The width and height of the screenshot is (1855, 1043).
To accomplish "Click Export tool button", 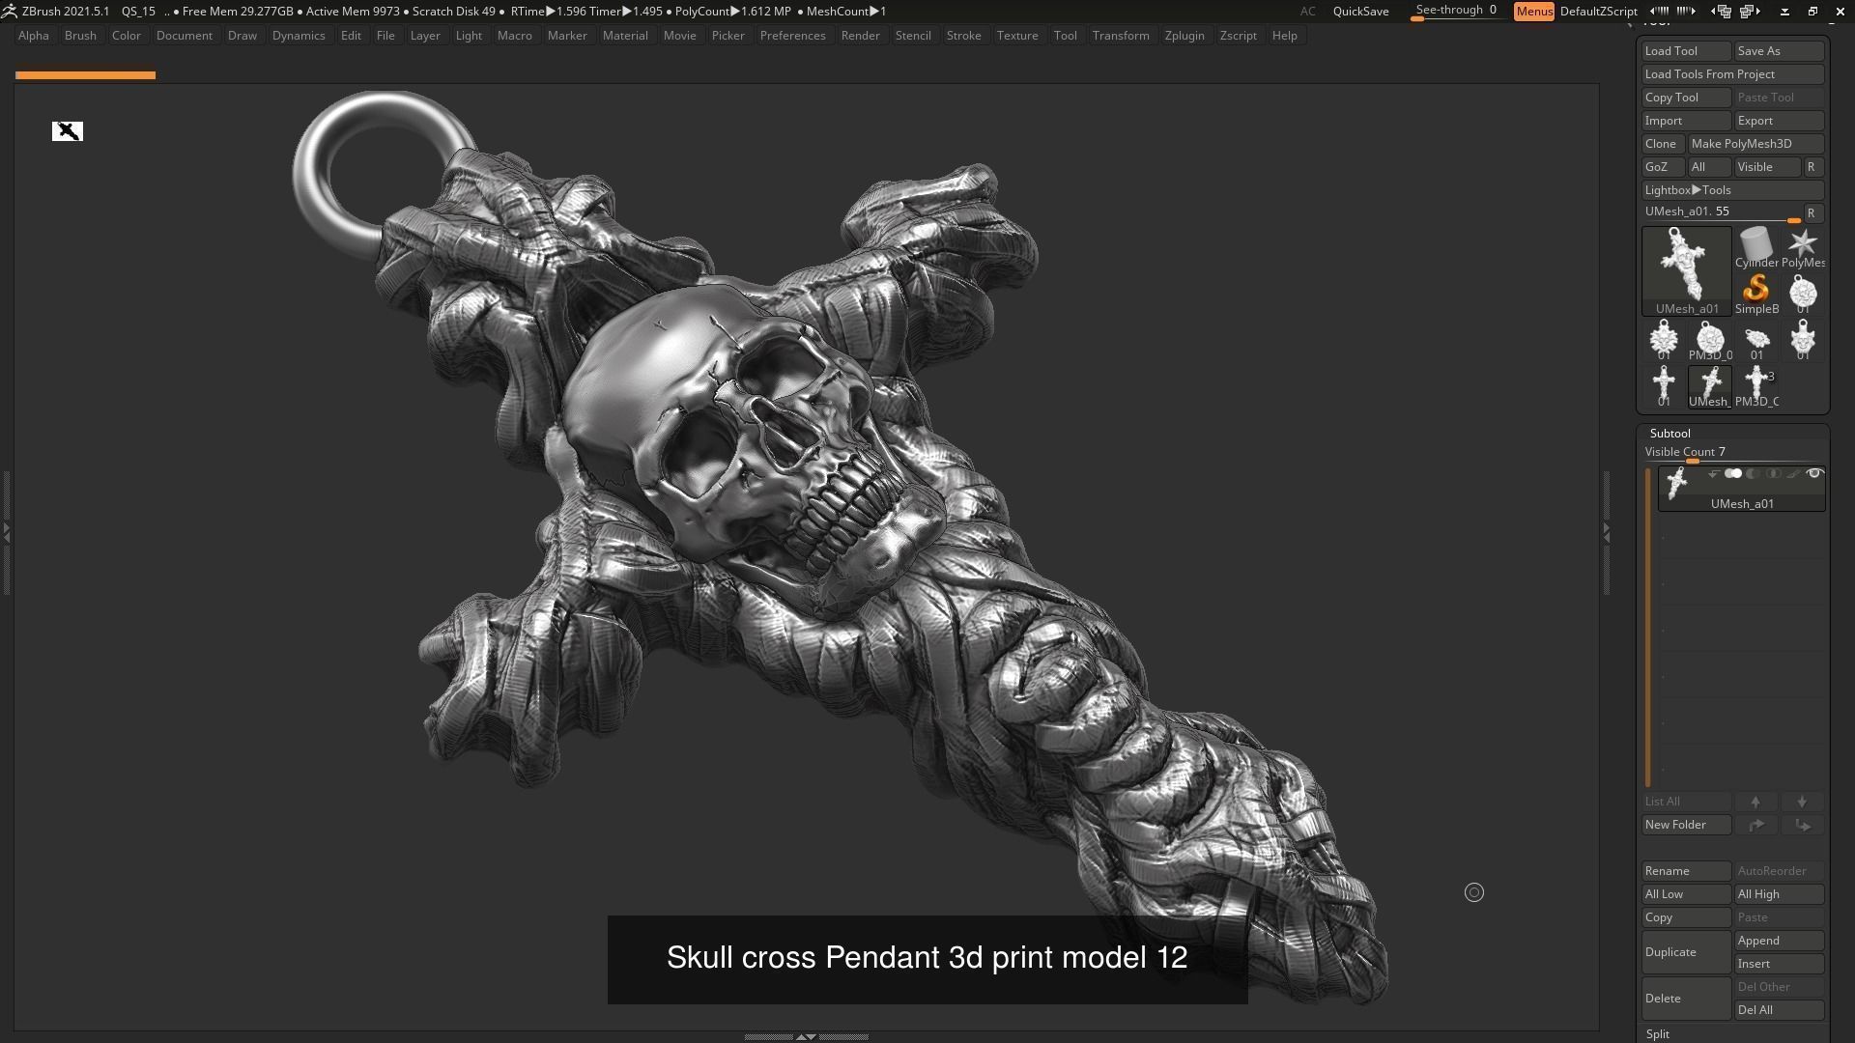I will [x=1779, y=121].
